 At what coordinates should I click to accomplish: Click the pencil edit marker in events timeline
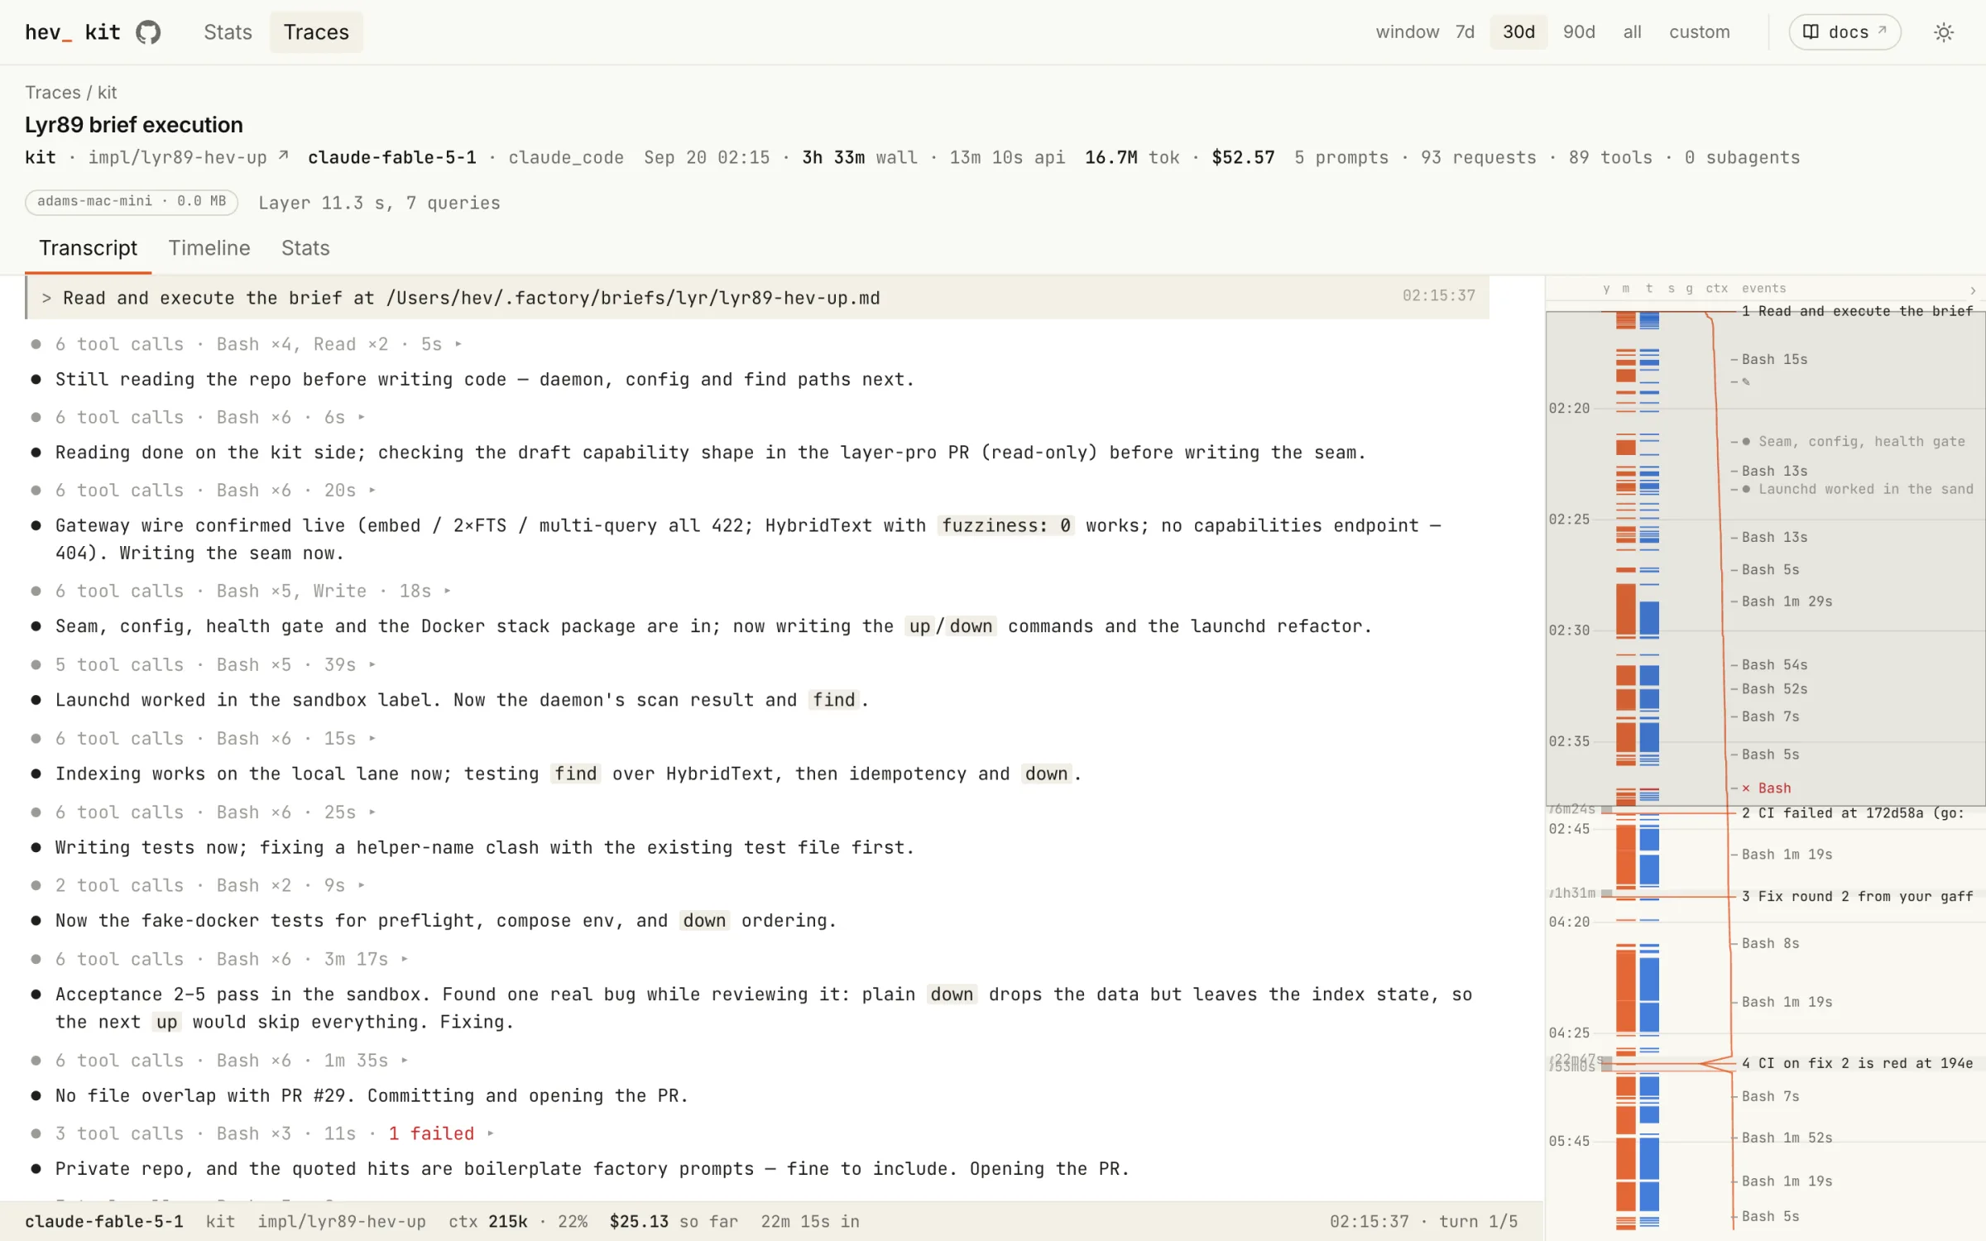(1745, 382)
